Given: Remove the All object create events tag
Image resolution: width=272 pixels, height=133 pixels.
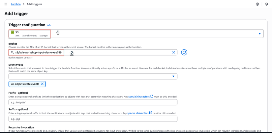Looking at the screenshot, I should tap(42, 84).
